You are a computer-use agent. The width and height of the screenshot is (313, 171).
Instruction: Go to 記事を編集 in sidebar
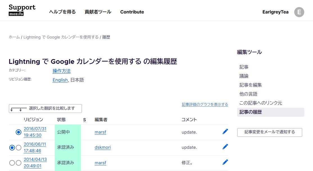coord(251,85)
